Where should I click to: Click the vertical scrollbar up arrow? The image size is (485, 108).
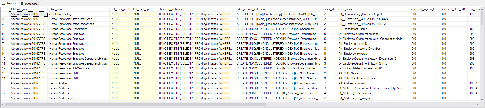click(x=482, y=9)
